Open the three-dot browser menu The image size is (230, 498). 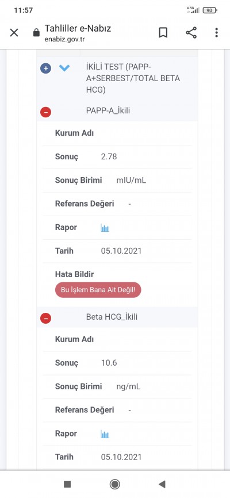[216, 33]
